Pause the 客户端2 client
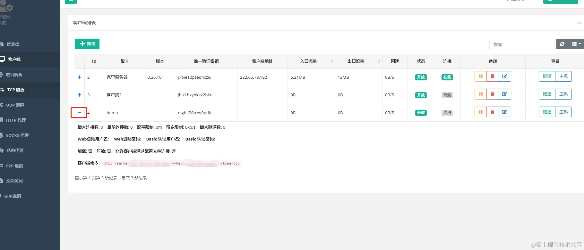Image resolution: width=584 pixels, height=250 pixels. pos(480,94)
